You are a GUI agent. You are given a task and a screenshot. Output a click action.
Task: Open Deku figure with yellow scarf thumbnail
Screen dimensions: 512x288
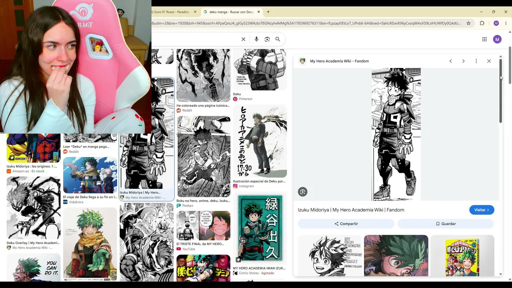coord(90,244)
